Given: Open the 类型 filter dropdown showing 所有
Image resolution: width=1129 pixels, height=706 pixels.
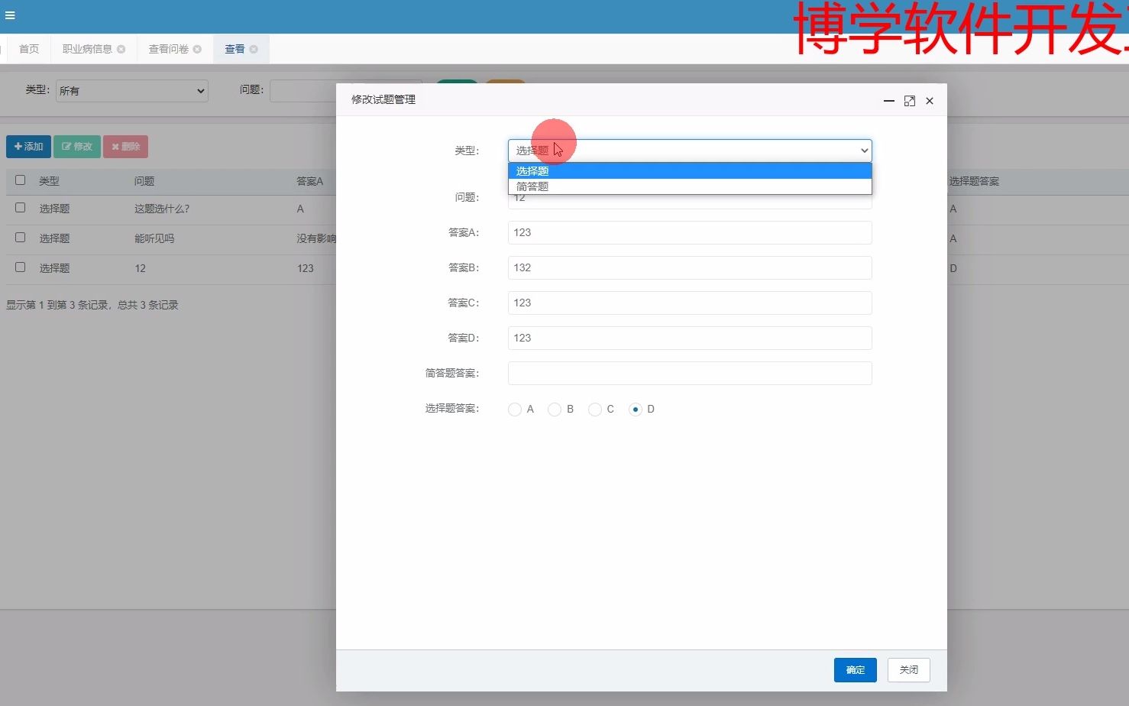Looking at the screenshot, I should (132, 91).
